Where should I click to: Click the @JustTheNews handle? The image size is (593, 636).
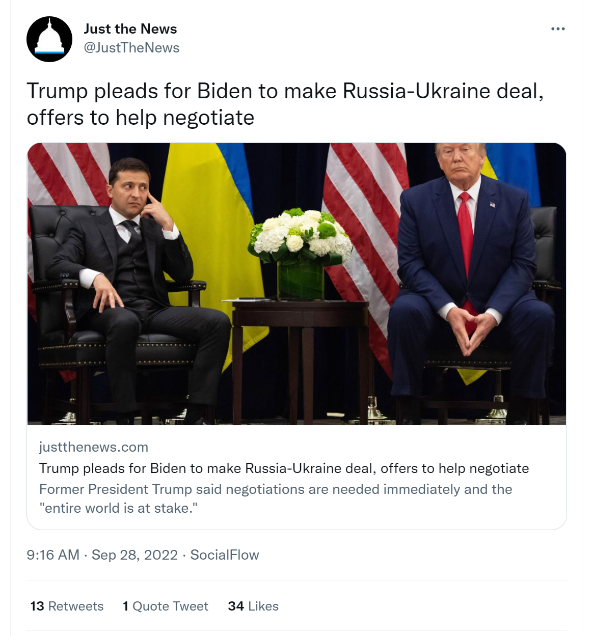(131, 48)
